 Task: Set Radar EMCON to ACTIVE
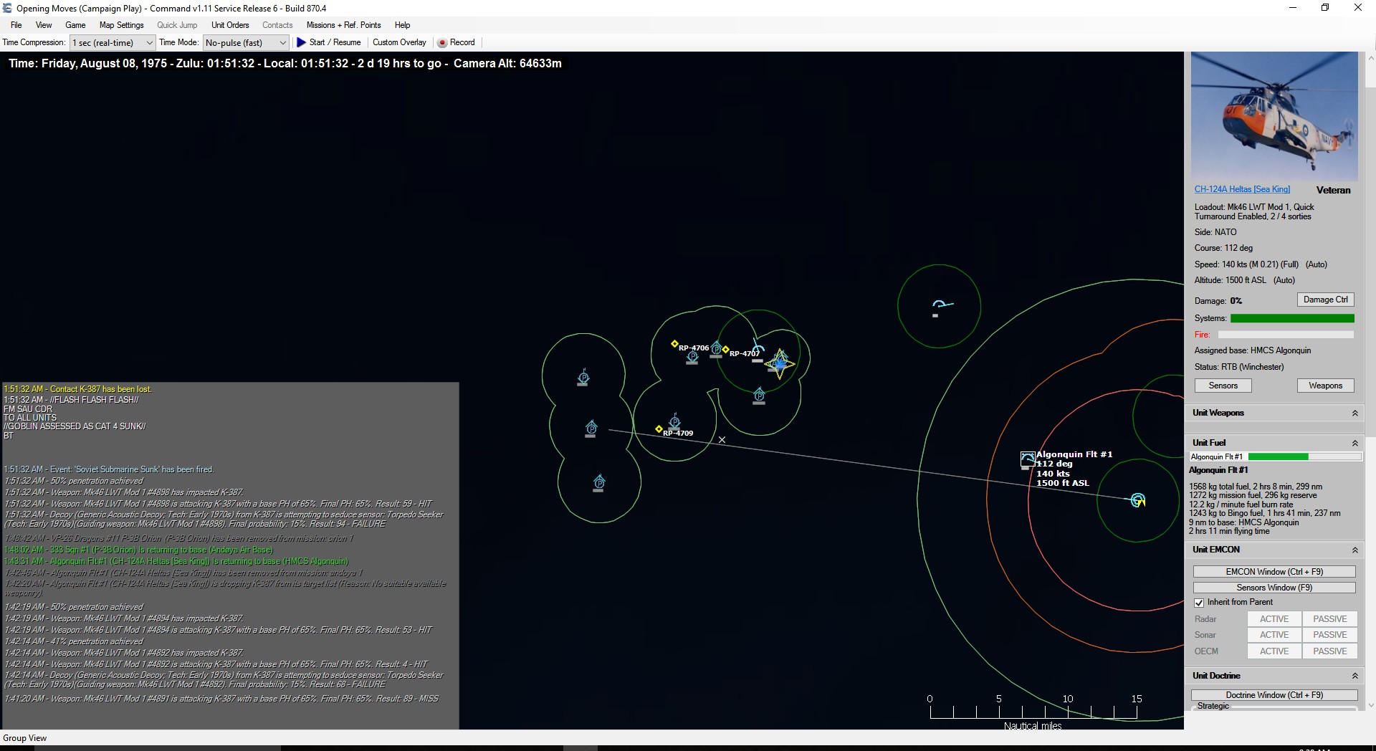click(1274, 619)
